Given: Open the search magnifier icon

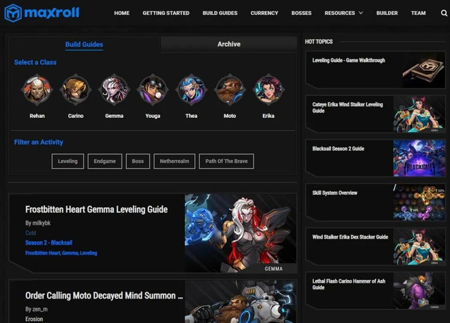Looking at the screenshot, I should (444, 13).
